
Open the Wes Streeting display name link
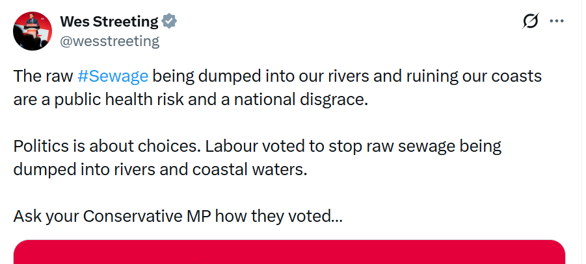point(109,21)
